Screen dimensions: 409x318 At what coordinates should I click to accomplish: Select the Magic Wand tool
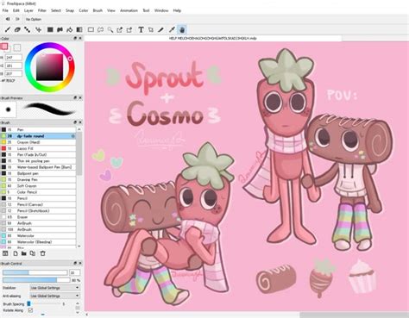[110, 29]
